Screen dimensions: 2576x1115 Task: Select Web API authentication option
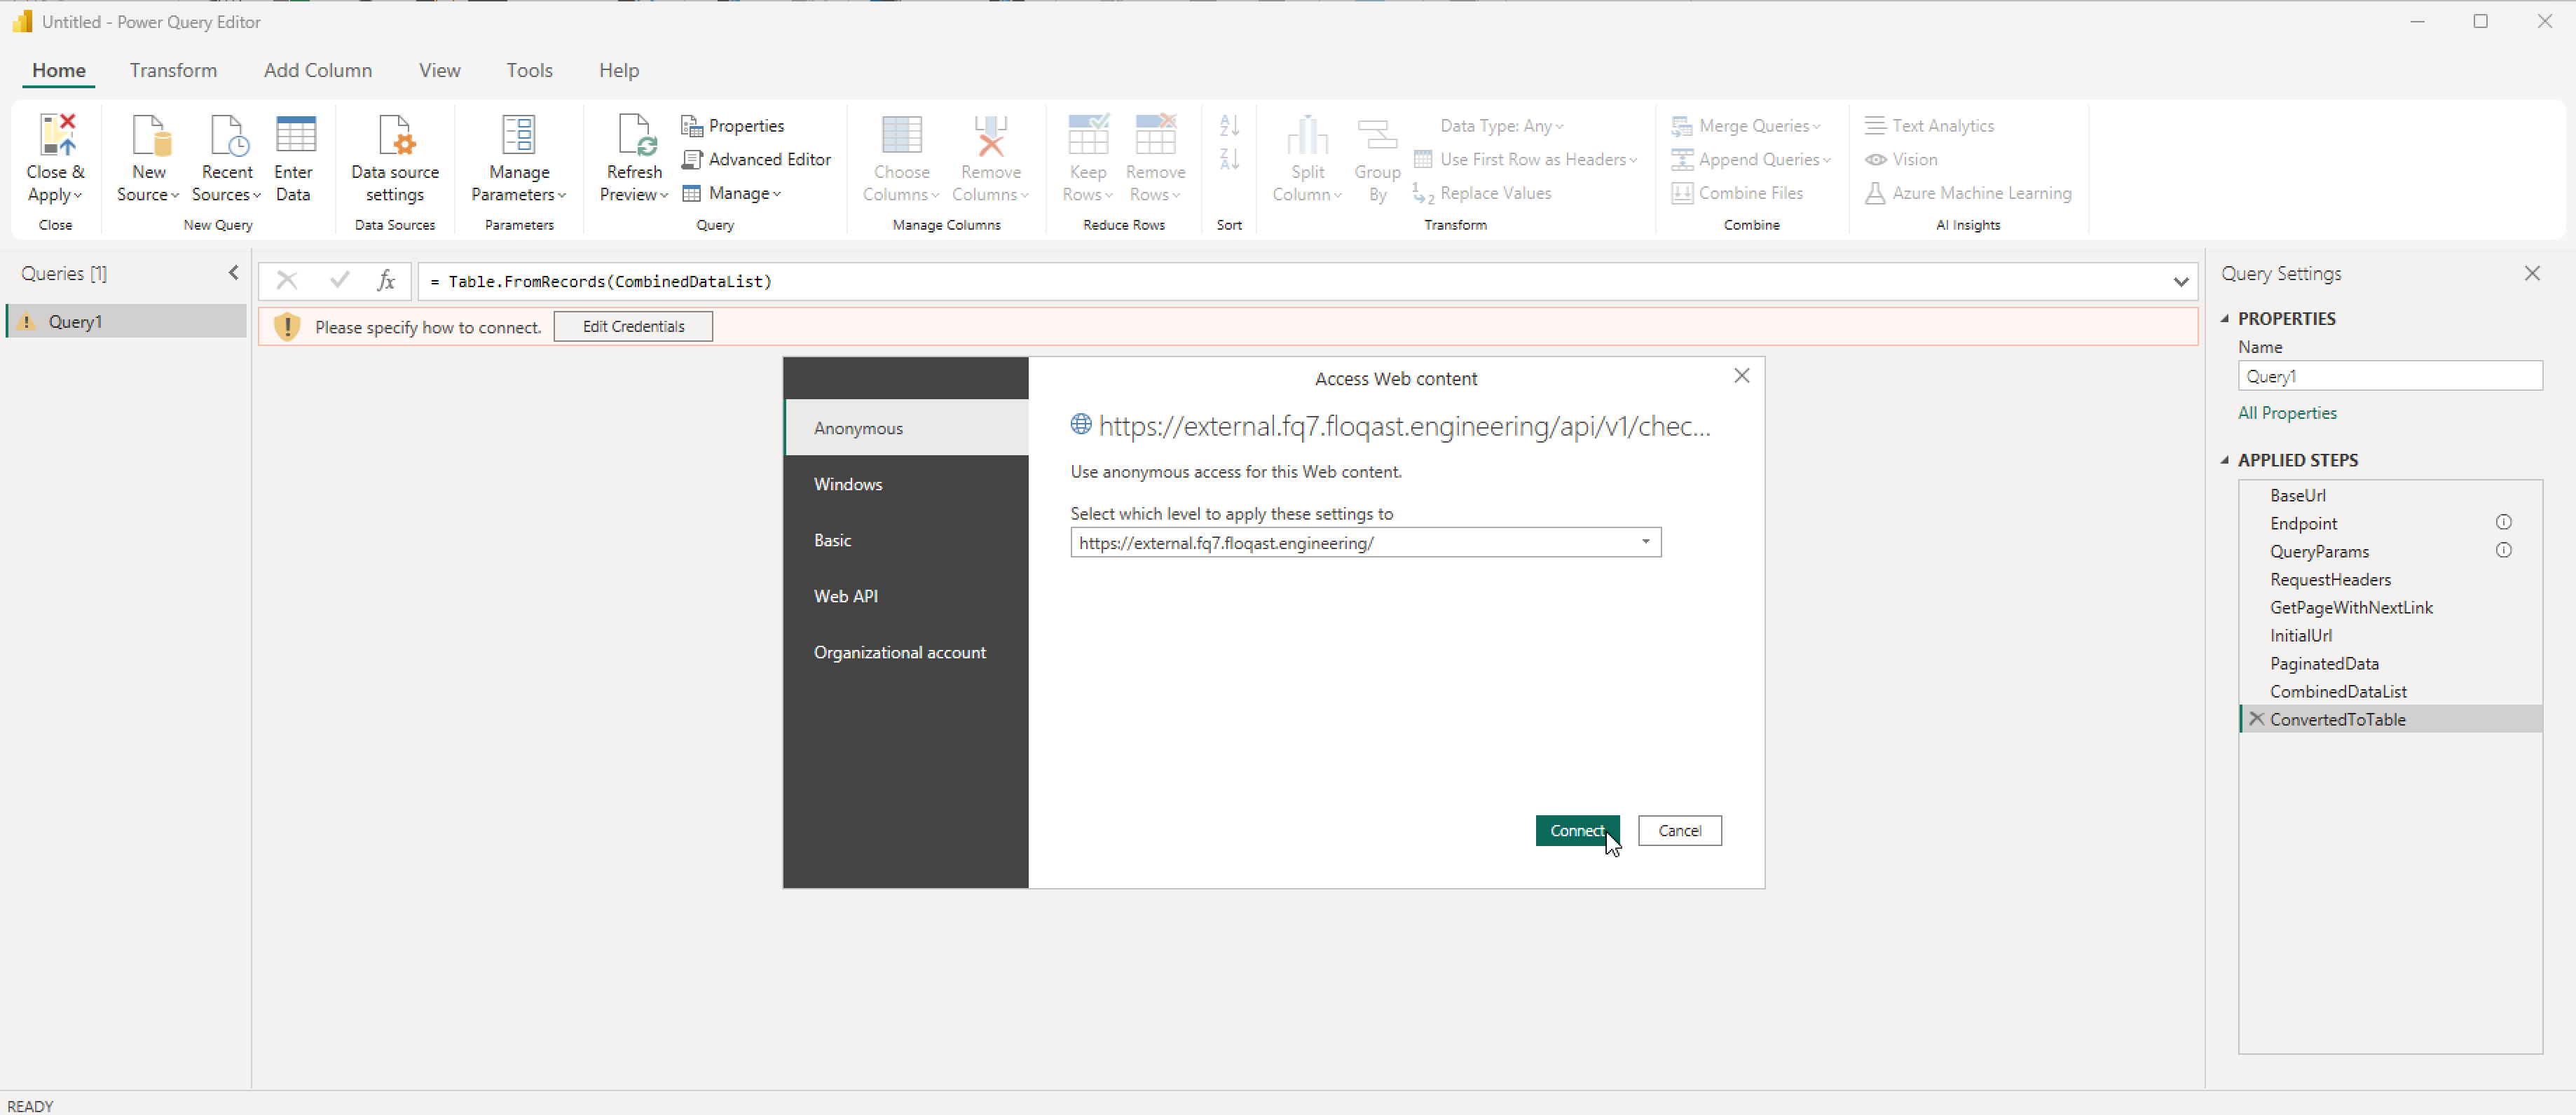pos(906,595)
